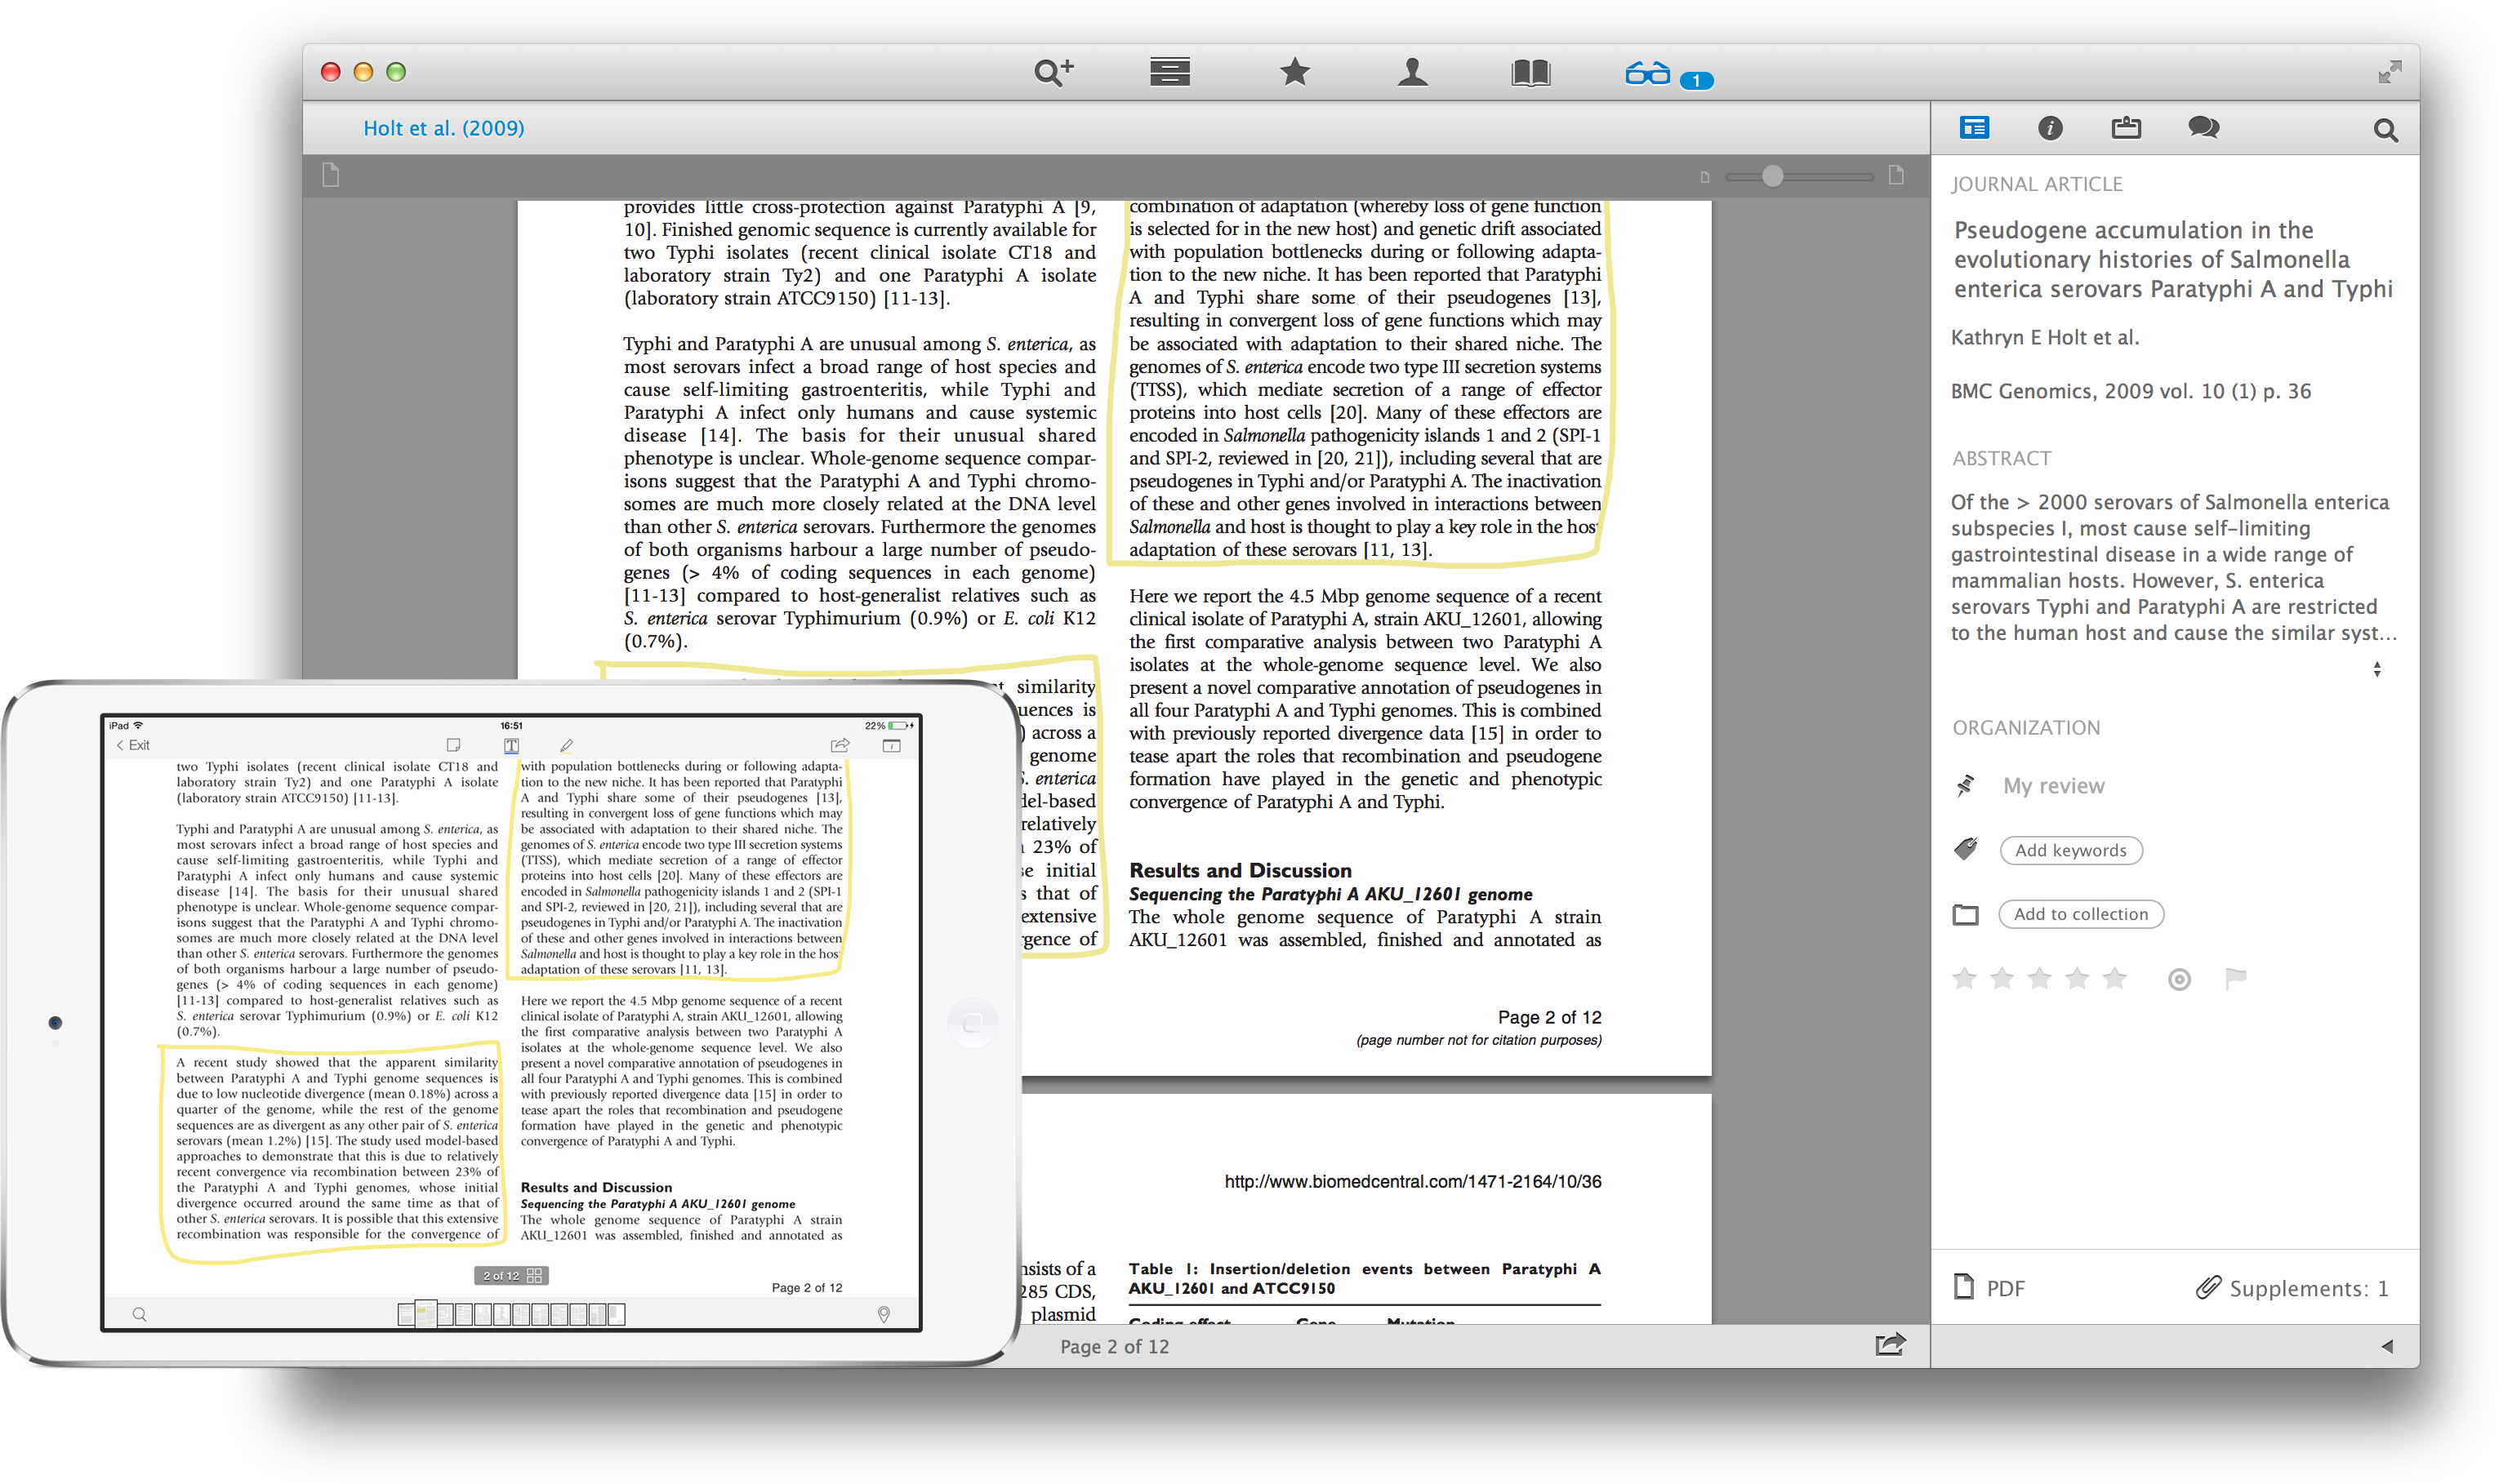Toggle fullscreen with the arrows icon
2499x1484 pixels.
2388,72
